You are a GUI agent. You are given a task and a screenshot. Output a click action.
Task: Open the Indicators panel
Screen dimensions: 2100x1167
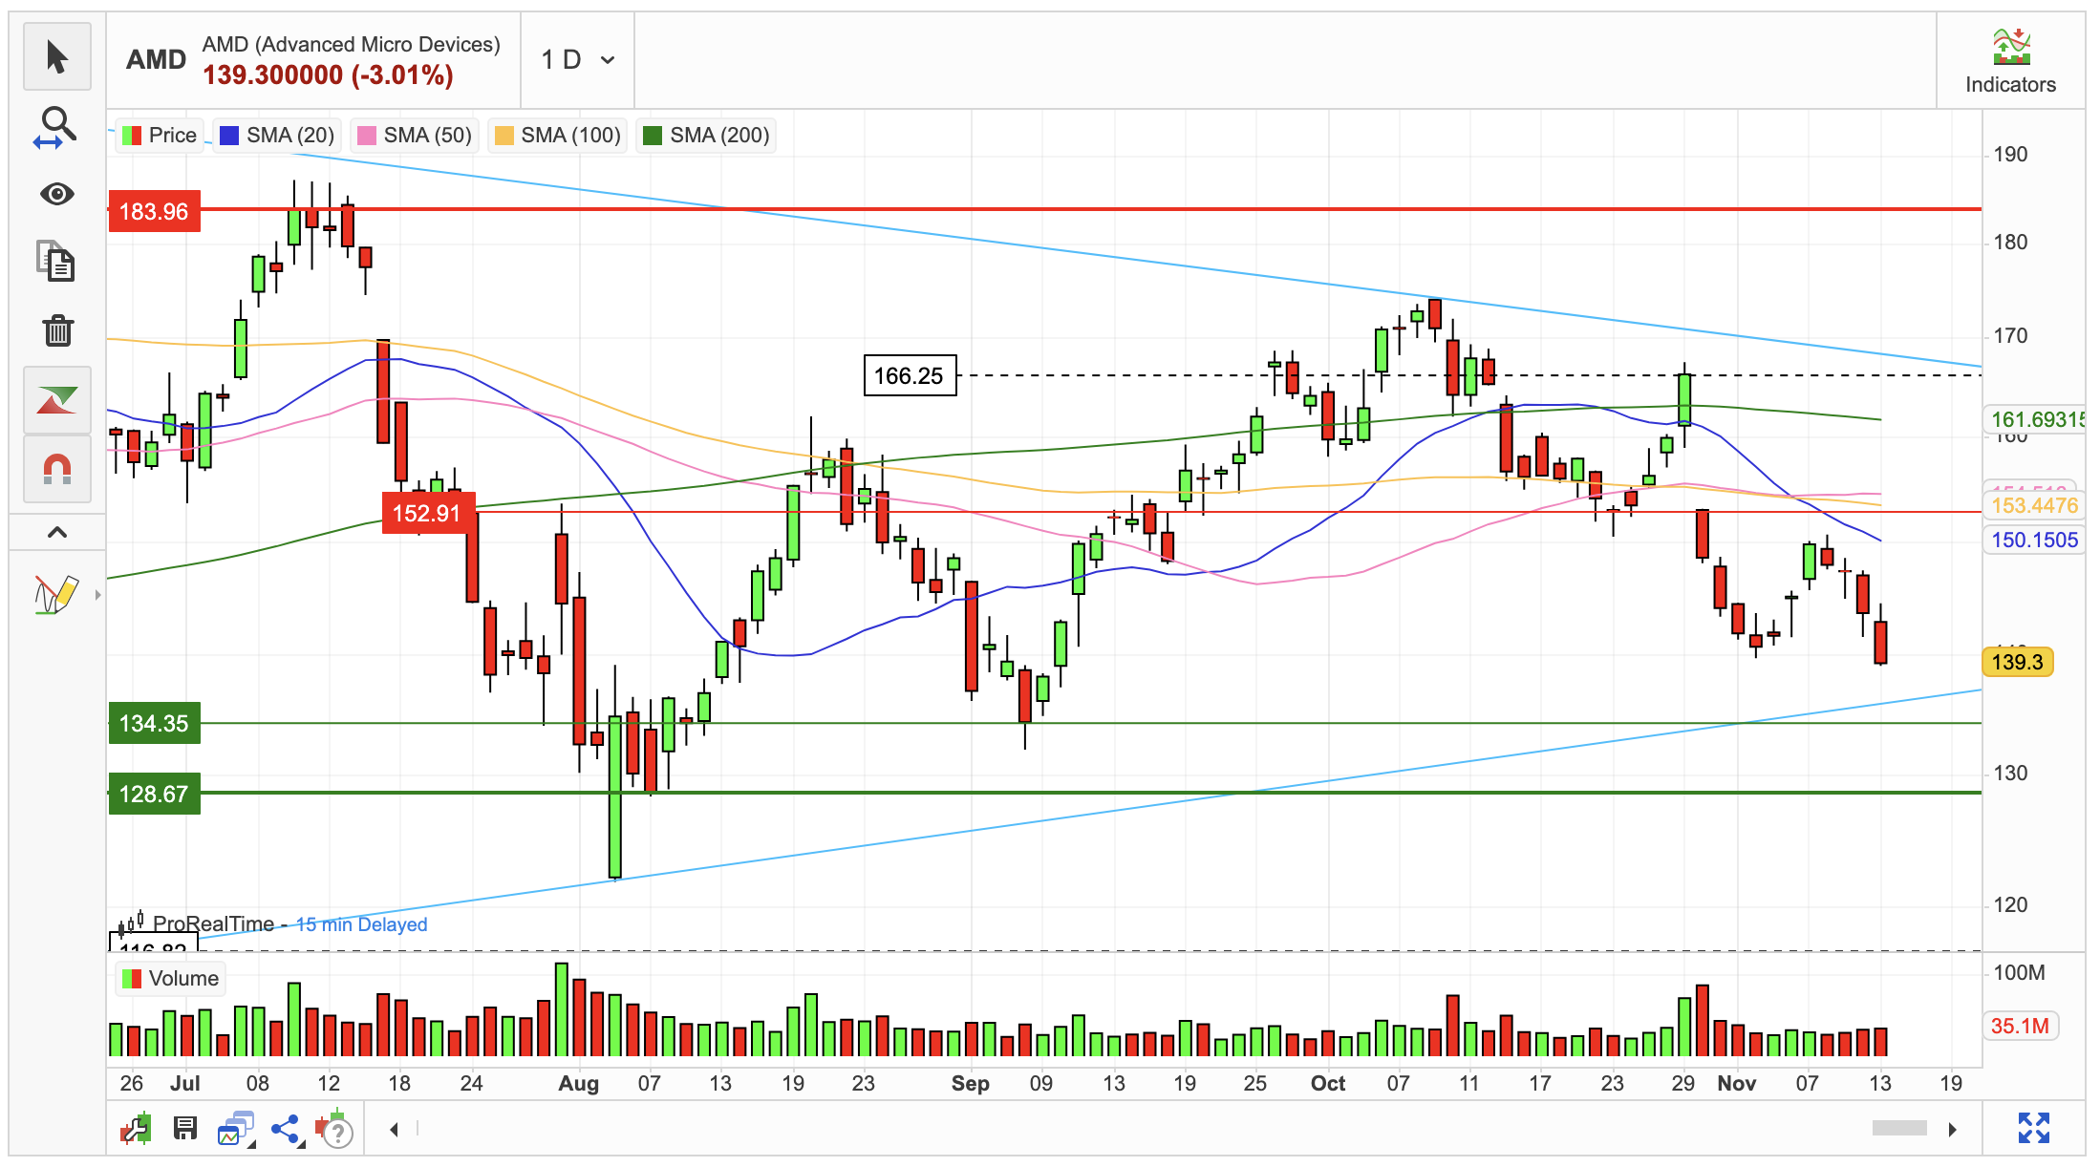(x=2010, y=61)
